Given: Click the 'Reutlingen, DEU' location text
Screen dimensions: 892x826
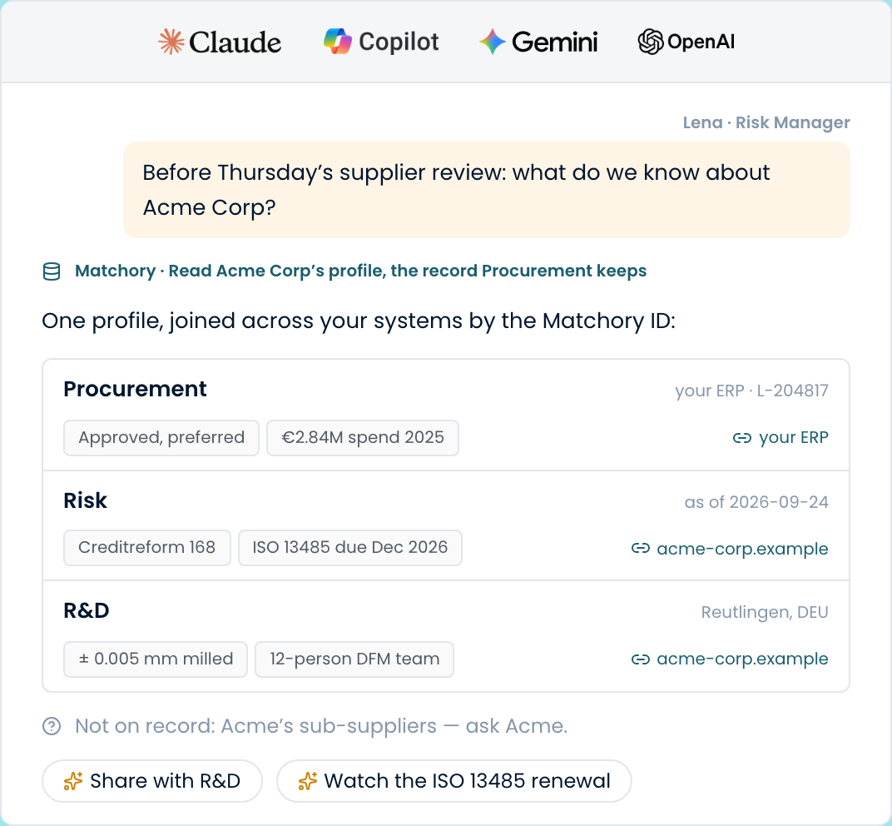Looking at the screenshot, I should [x=765, y=612].
